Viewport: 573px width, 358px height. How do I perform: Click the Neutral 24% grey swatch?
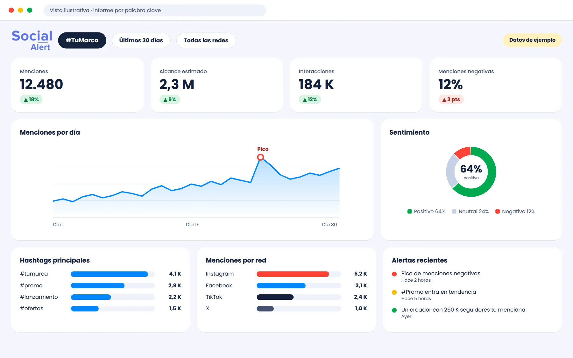[x=454, y=212]
